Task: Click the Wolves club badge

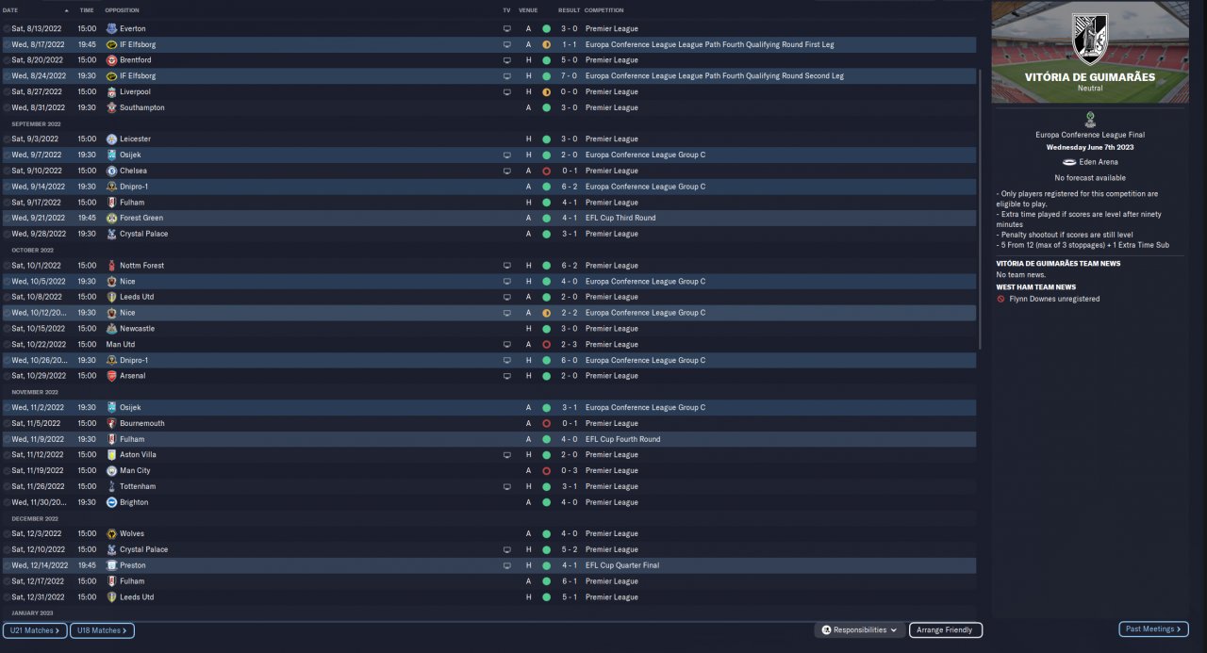Action: point(111,533)
